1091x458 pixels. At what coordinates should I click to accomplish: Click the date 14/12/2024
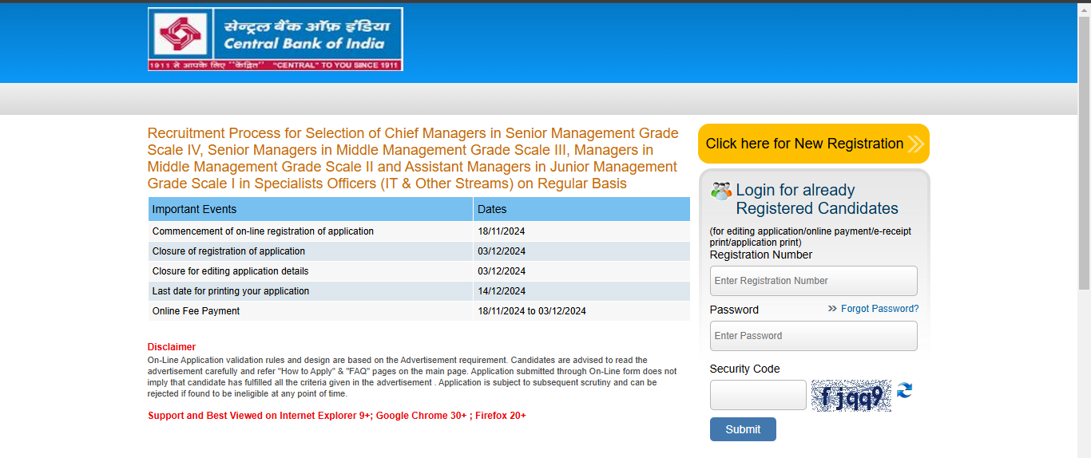click(502, 291)
